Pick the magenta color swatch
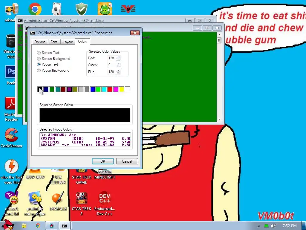This screenshot has width=306, height=230. point(116,89)
